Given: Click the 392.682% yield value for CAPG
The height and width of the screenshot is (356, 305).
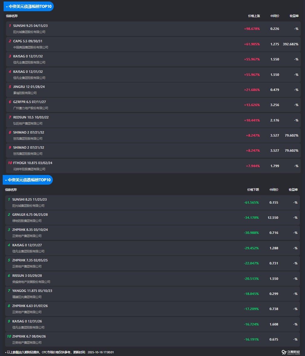Looking at the screenshot, I should [x=290, y=44].
